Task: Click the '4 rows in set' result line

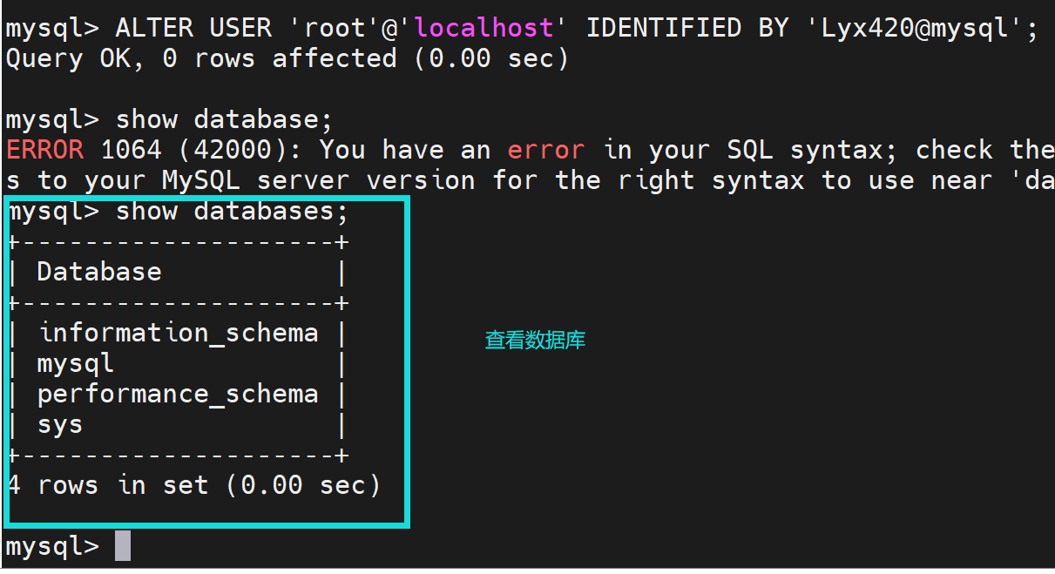Action: [x=194, y=485]
